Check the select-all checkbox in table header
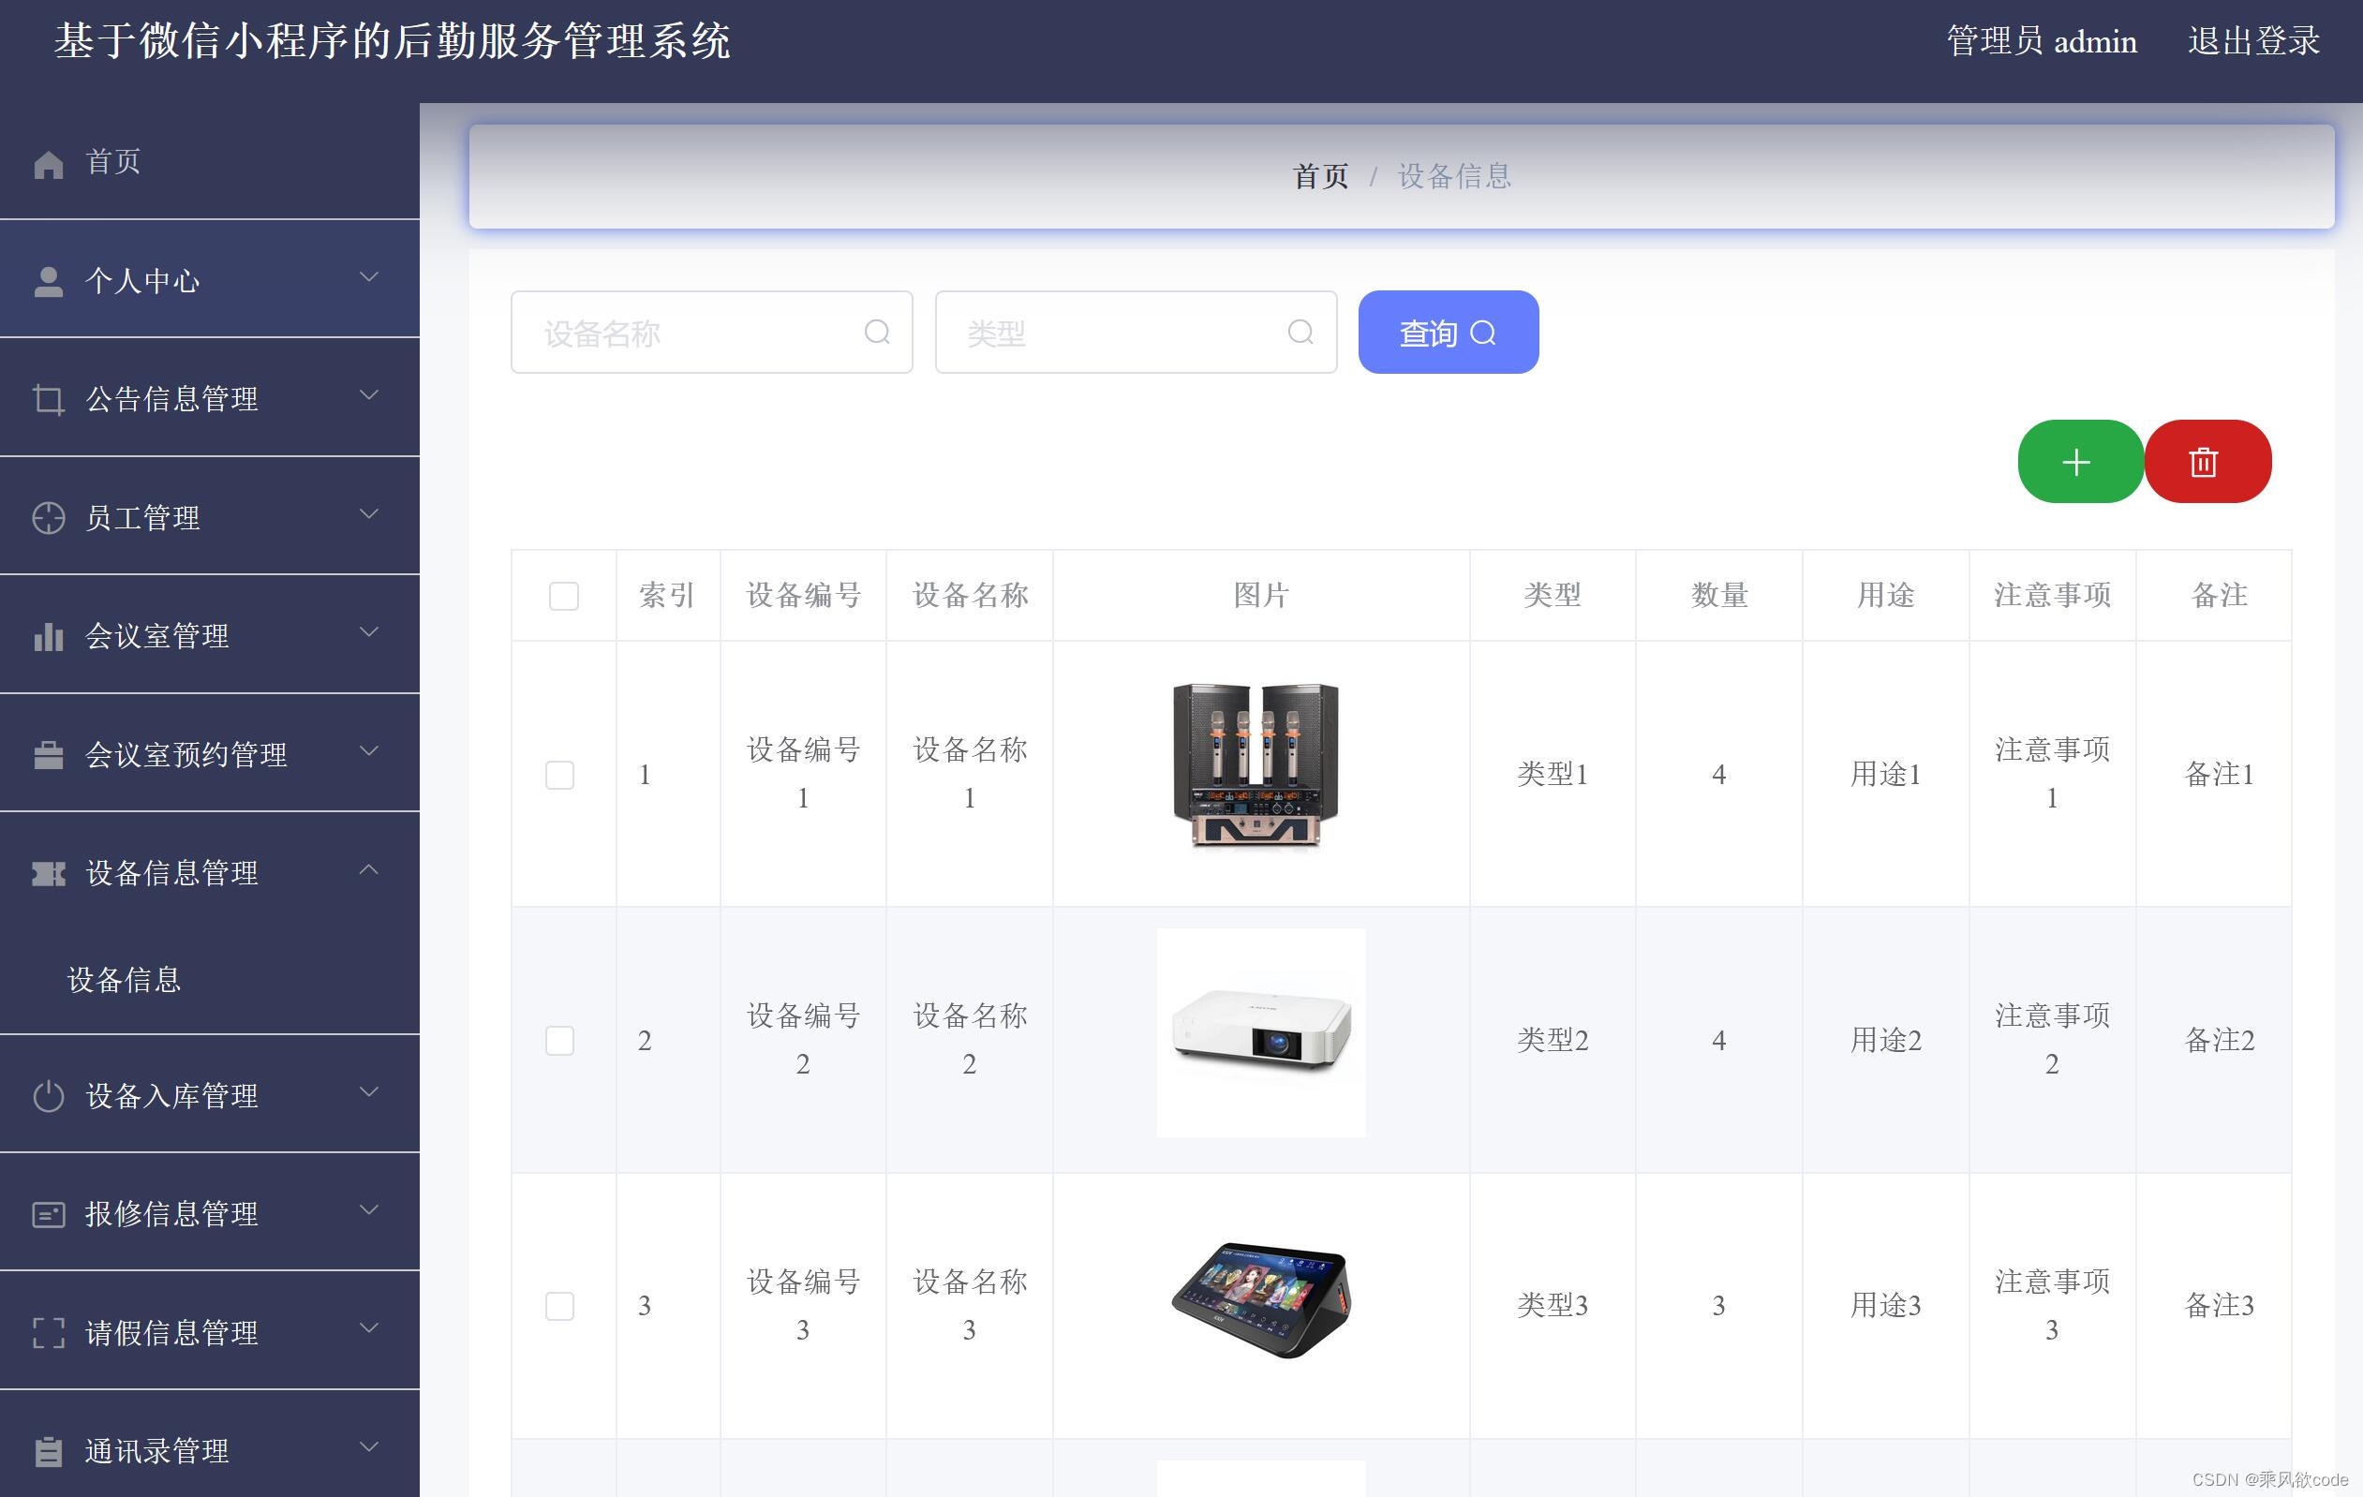Viewport: 2363px width, 1497px height. point(563,596)
